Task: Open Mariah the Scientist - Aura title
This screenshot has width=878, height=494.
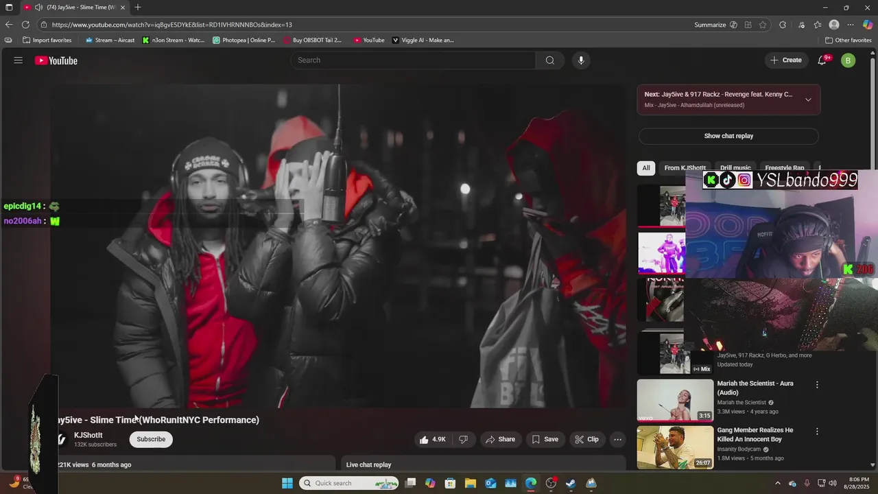Action: click(755, 388)
